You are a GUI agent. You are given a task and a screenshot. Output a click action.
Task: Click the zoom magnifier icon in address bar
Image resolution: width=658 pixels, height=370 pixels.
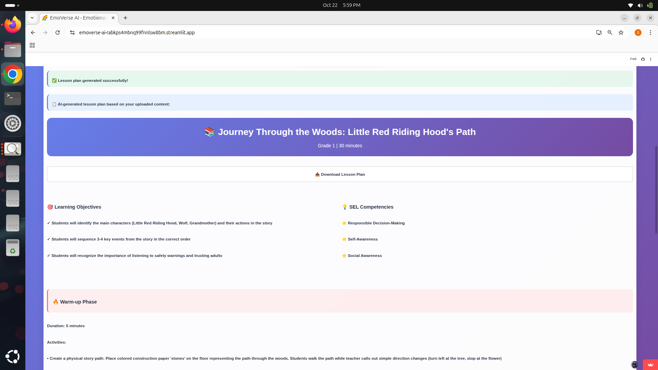610,33
